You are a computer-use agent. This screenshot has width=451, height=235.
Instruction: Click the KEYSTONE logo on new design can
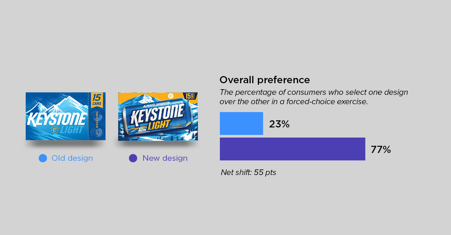pyautogui.click(x=157, y=114)
